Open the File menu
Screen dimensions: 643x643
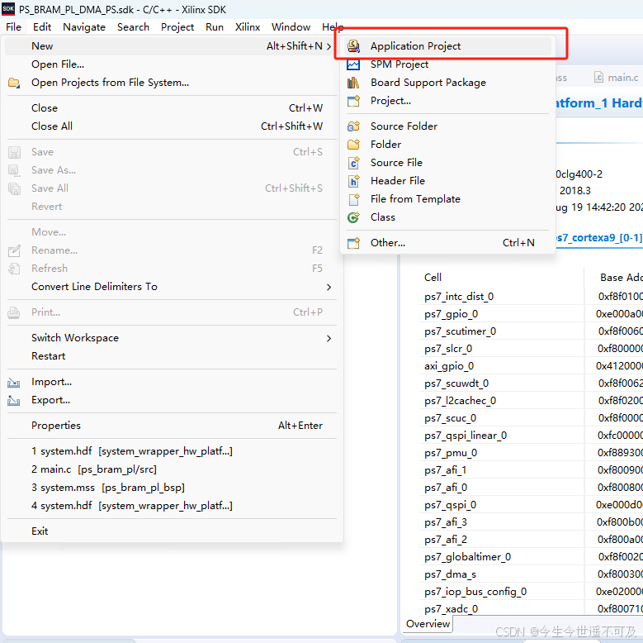click(13, 27)
